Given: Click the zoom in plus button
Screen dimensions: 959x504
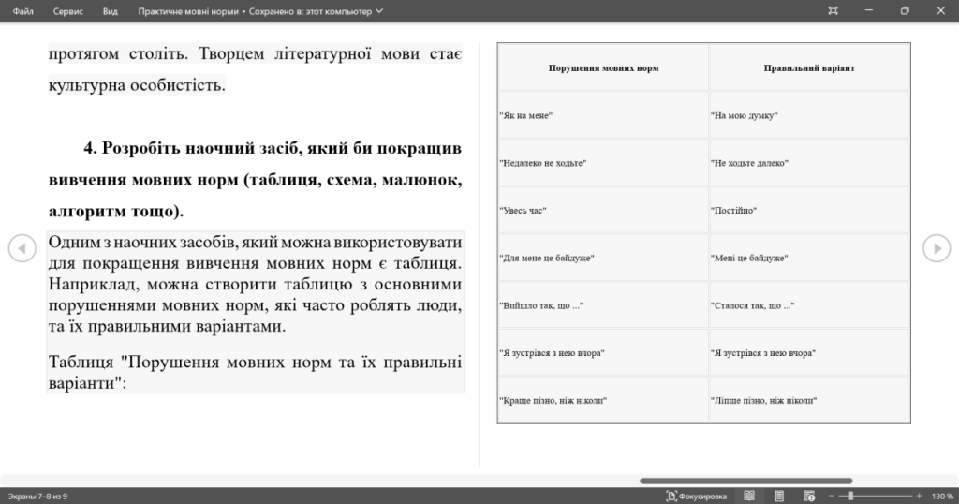Looking at the screenshot, I should tap(919, 497).
